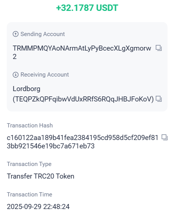This screenshot has height=216, width=173.
Task: Click the USDT currency text in header
Action: point(107,8)
